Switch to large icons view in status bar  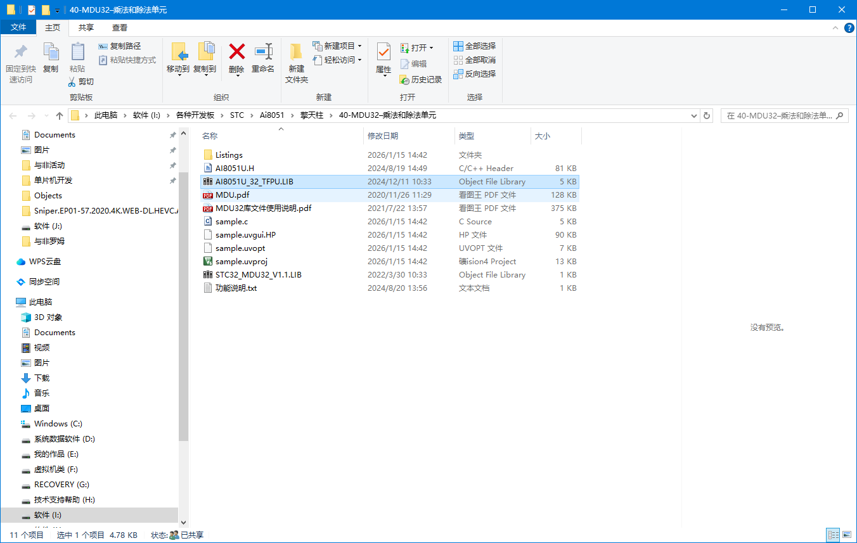pos(847,535)
